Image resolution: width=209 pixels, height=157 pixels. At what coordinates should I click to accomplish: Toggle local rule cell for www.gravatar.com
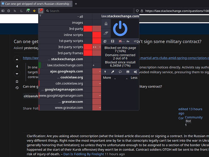coord(97,108)
